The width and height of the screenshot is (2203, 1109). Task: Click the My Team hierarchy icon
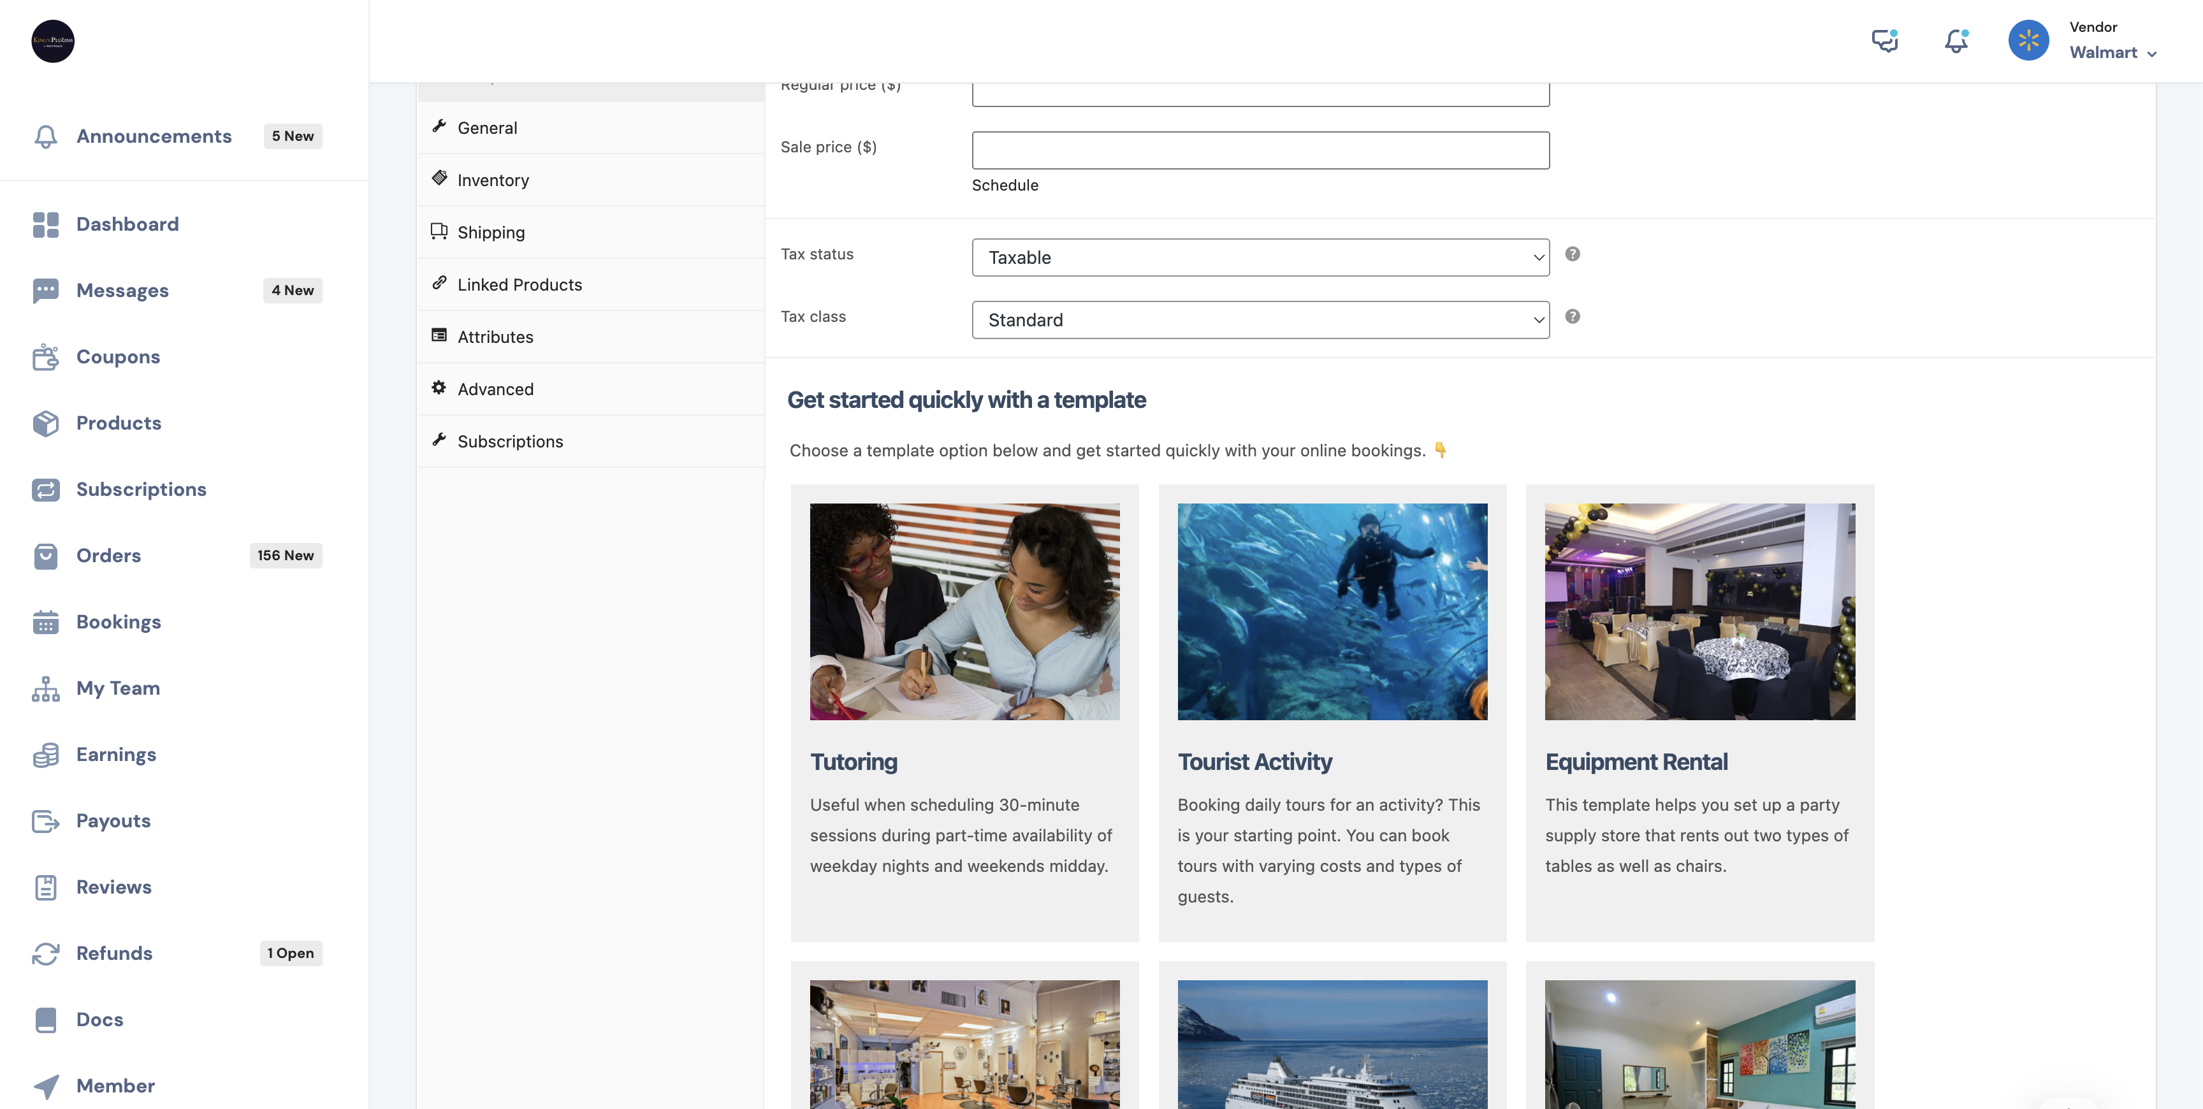46,688
